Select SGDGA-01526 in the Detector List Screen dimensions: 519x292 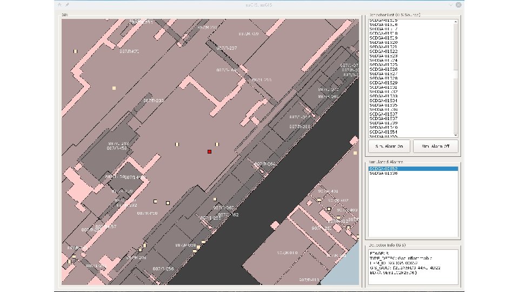pyautogui.click(x=383, y=69)
